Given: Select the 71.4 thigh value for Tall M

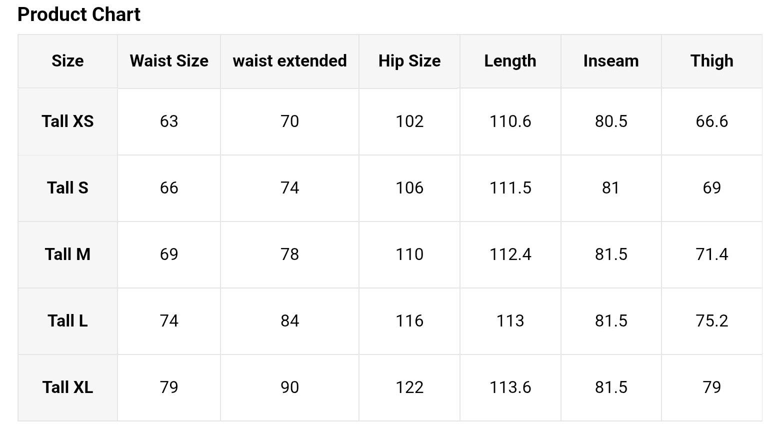Looking at the screenshot, I should [712, 254].
